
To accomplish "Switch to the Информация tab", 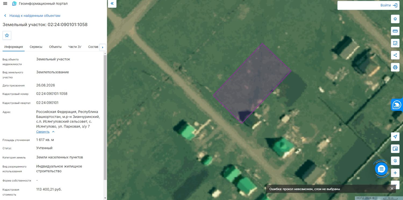I will 13,47.
